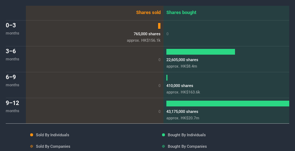Click the 3–6 months row label
Image resolution: width=295 pixels, height=151 pixels.
[x=13, y=55]
